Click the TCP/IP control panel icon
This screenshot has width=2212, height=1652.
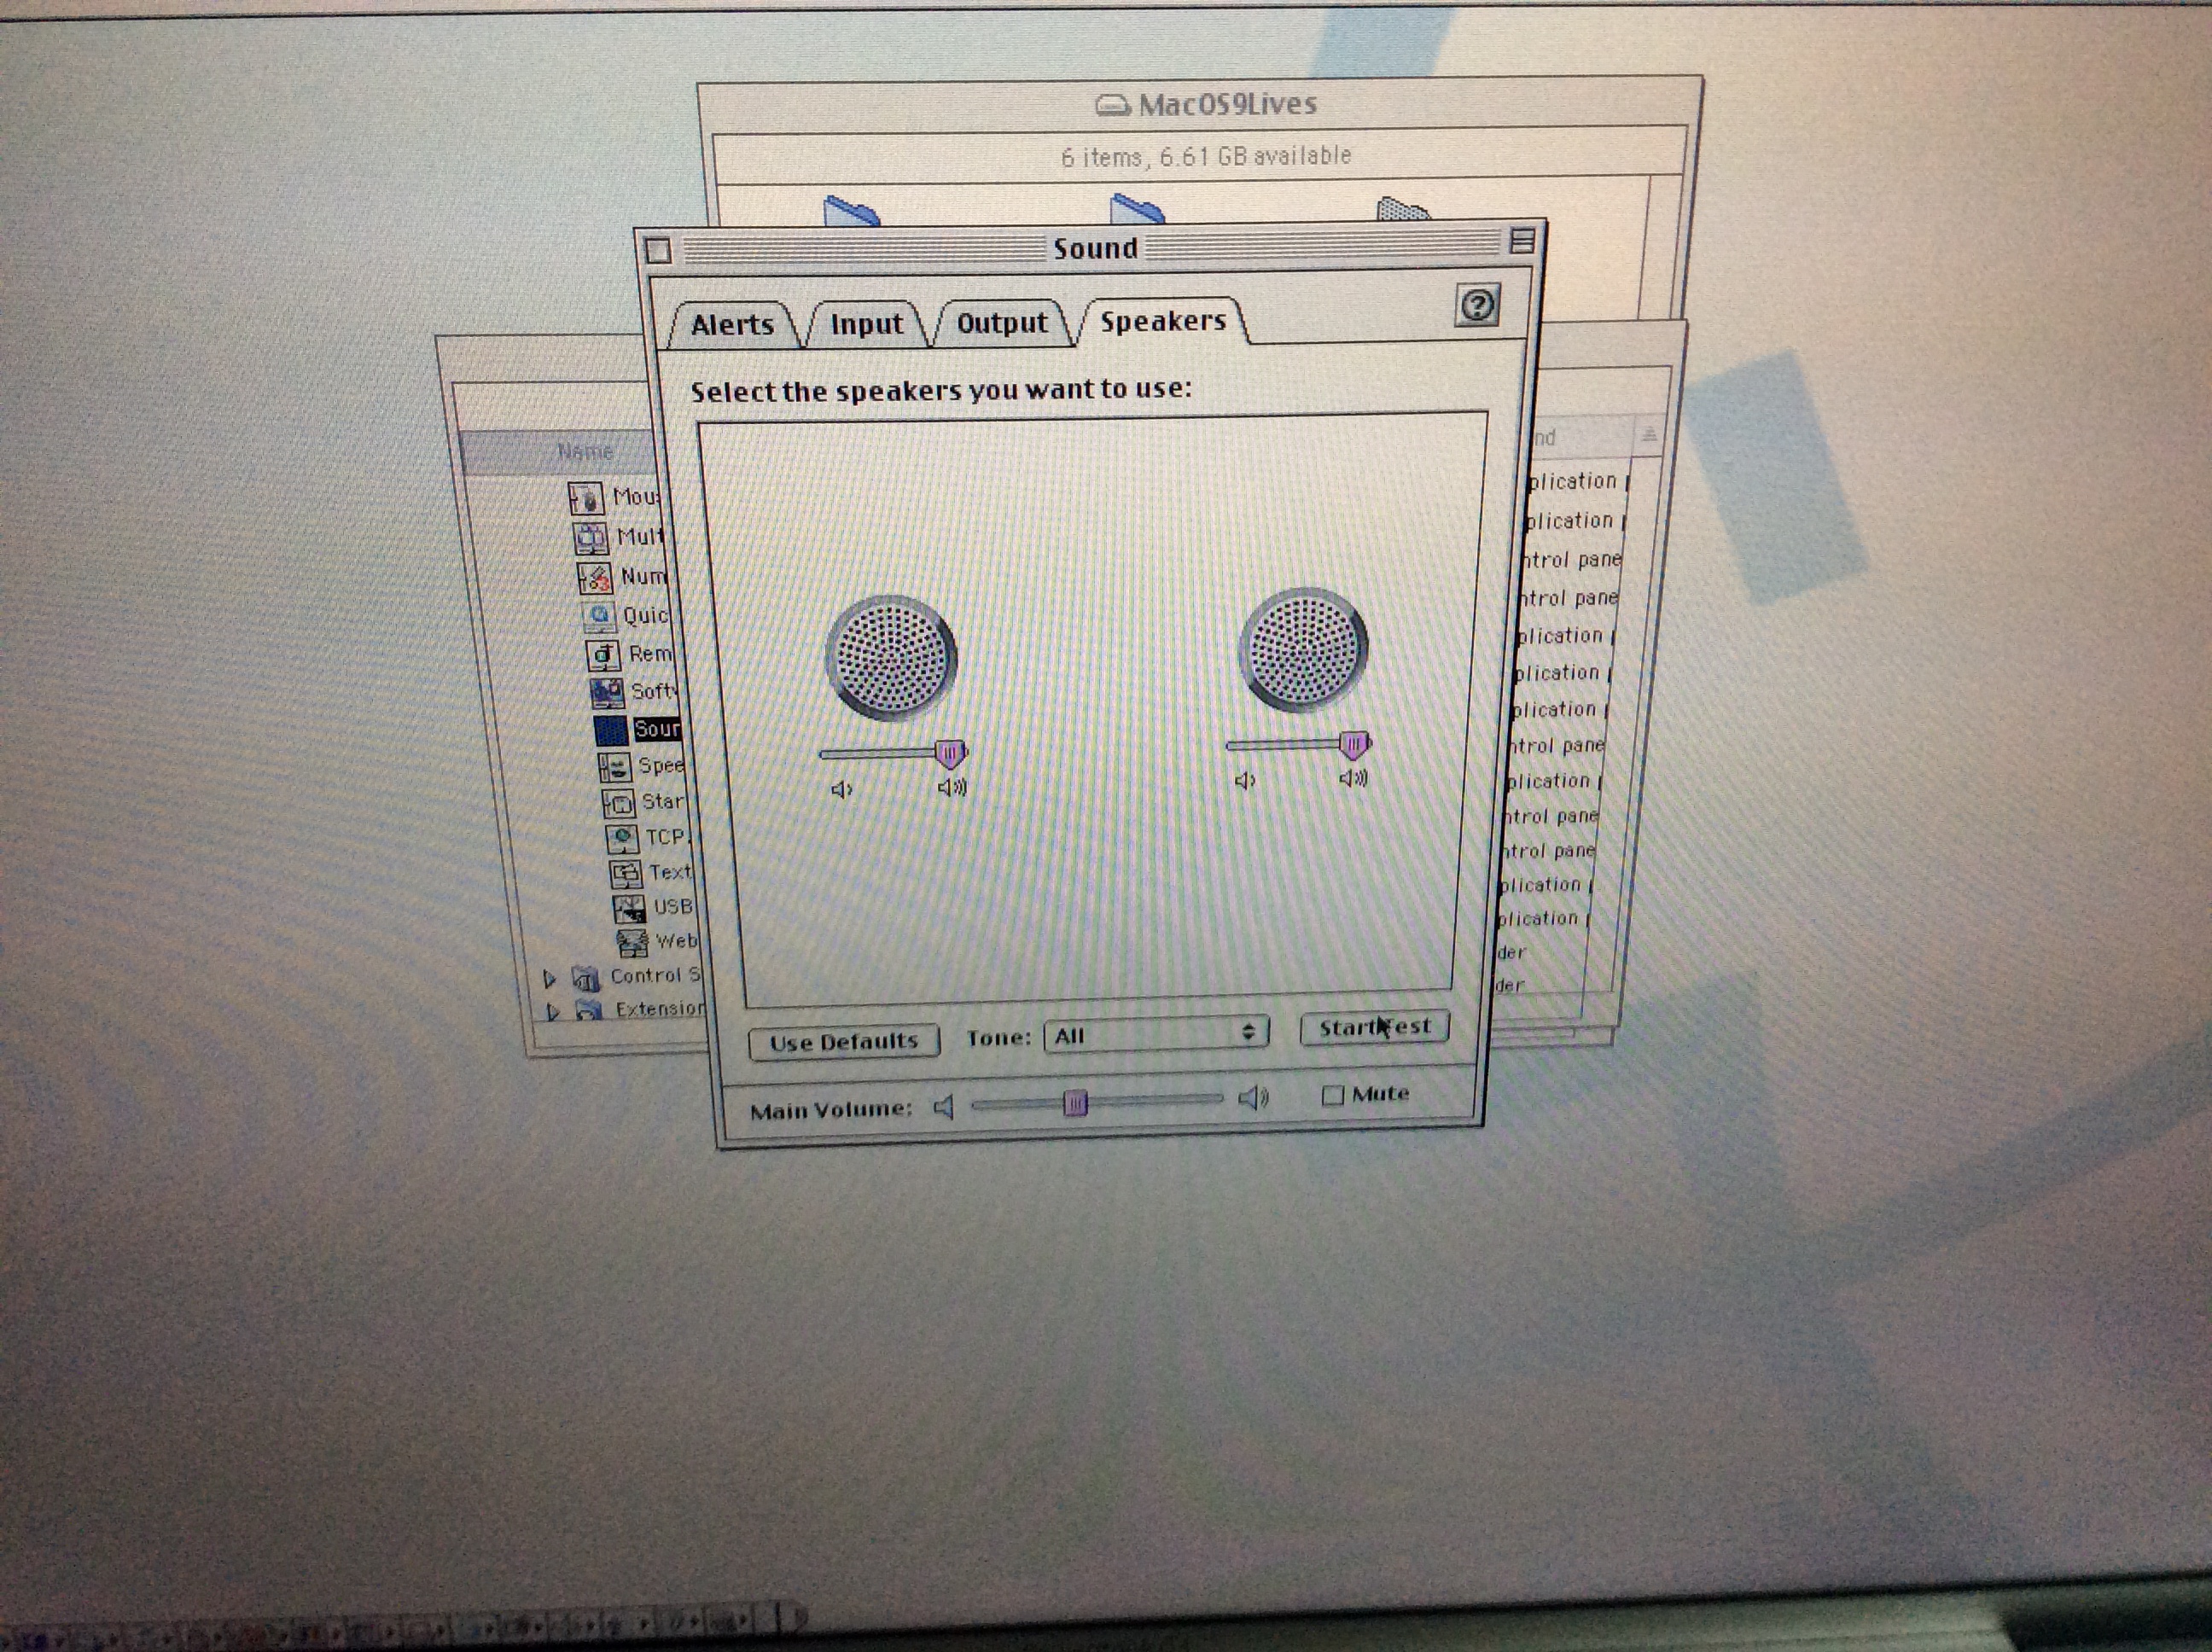621,837
